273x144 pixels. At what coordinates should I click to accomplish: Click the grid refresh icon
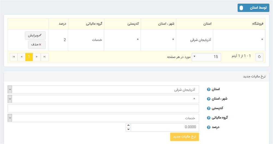pos(259,57)
